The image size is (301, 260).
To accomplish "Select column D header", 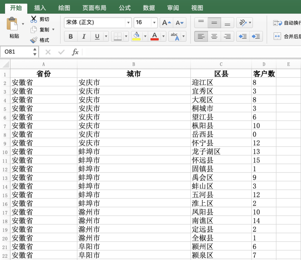I will [x=264, y=64].
